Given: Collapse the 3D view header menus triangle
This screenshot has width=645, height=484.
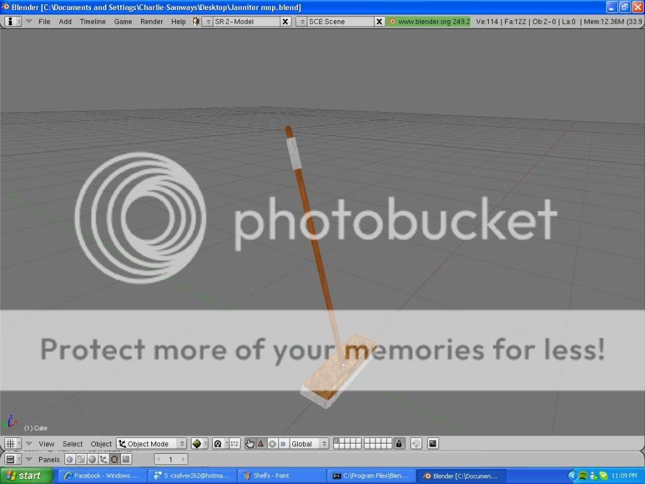Looking at the screenshot, I should coord(29,444).
